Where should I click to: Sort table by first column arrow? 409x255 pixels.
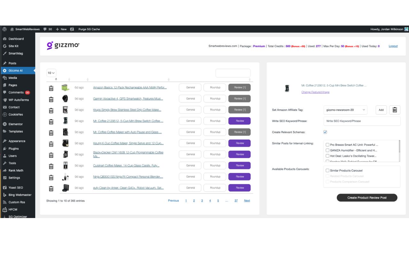[x=56, y=79]
